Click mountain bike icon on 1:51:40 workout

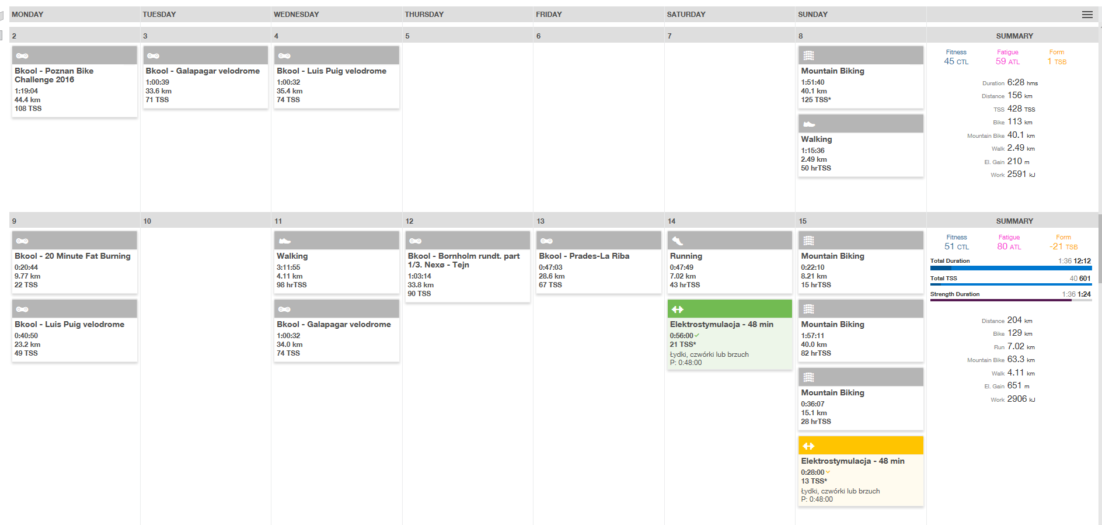(808, 56)
